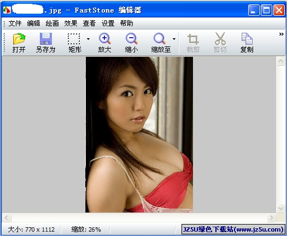Click the 剪切 scissors cut icon
Screen dimensions: 287x236
click(x=220, y=39)
